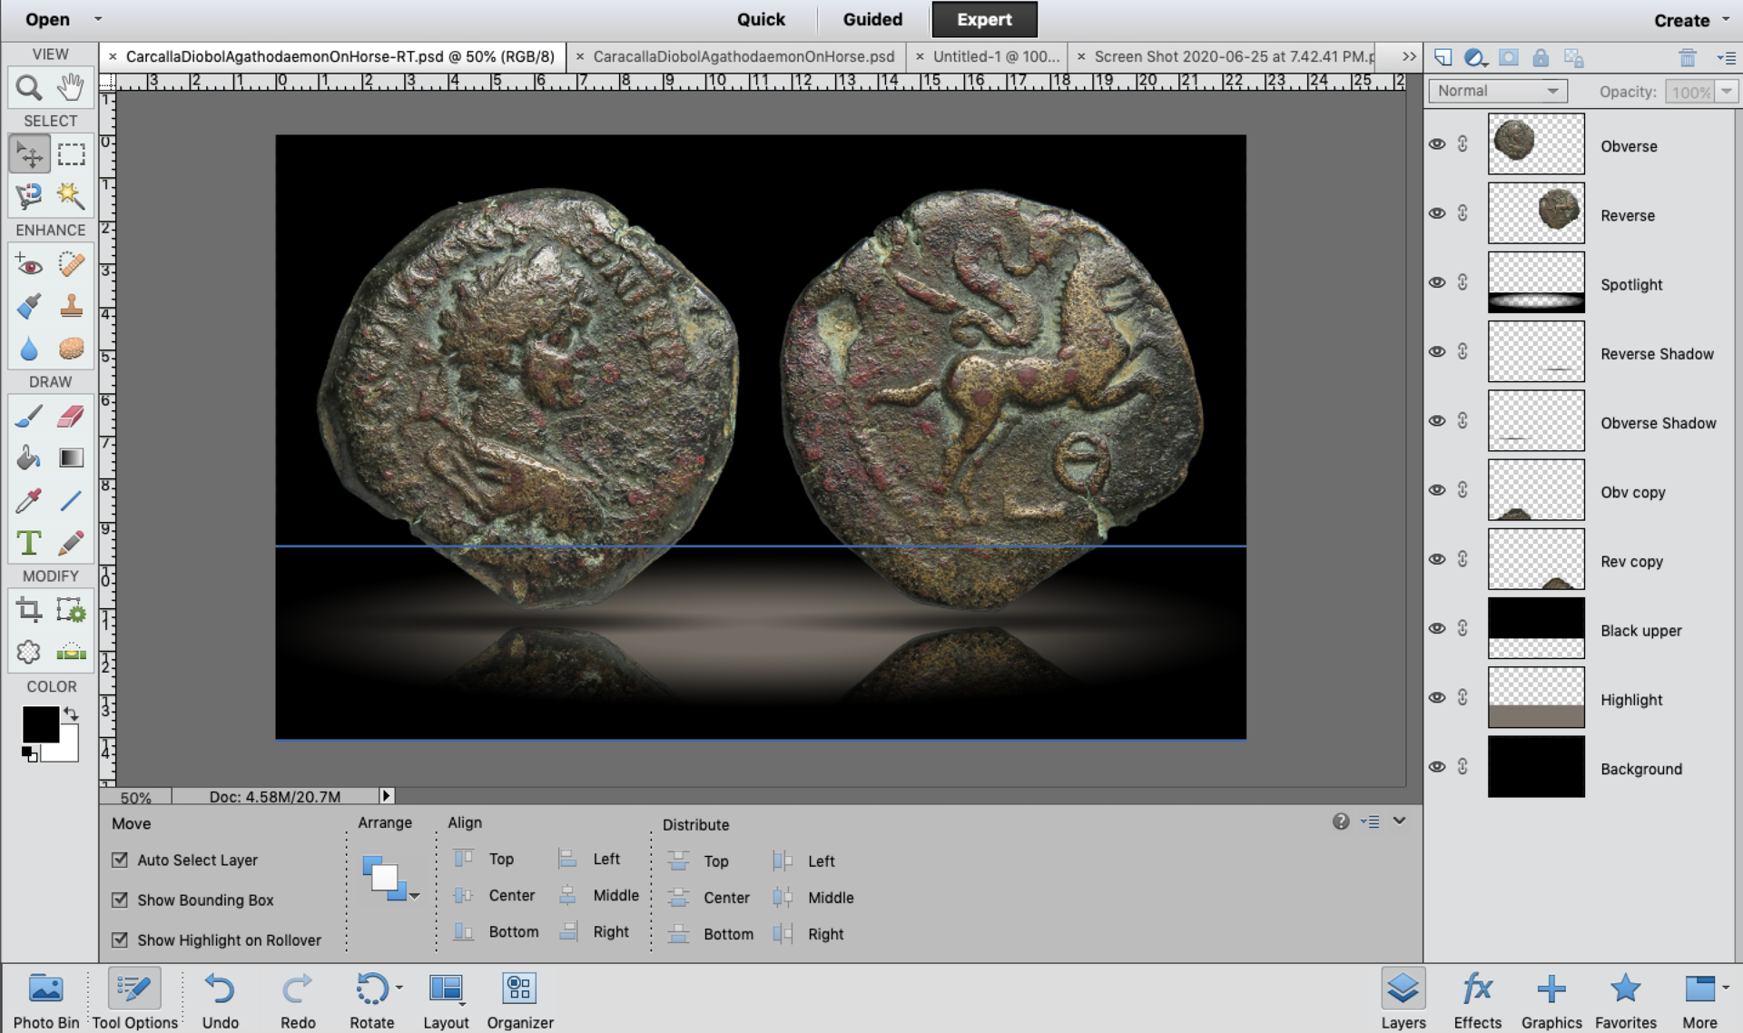1743x1033 pixels.
Task: Choose the Clone Stamp tool
Action: coord(71,306)
